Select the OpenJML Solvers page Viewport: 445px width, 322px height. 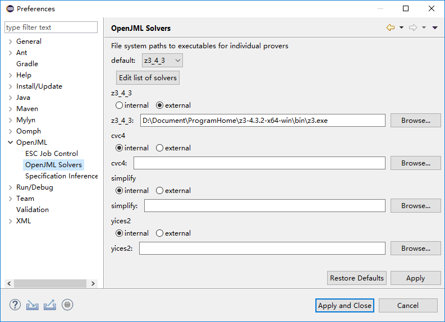pos(53,165)
